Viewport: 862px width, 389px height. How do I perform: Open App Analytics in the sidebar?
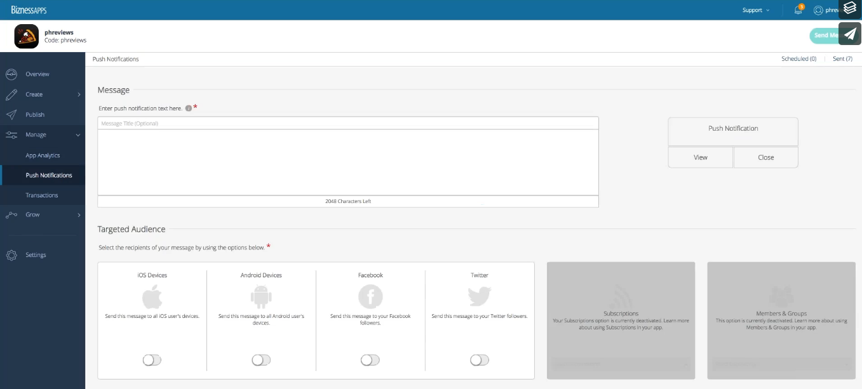(x=43, y=155)
